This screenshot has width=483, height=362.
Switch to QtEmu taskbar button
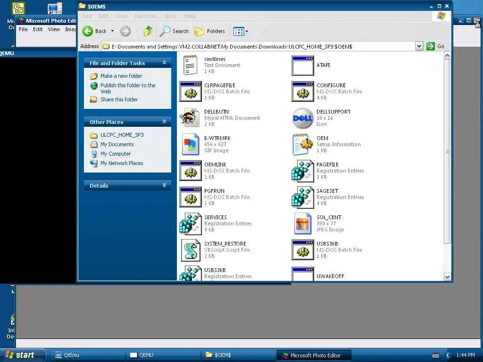pos(88,355)
